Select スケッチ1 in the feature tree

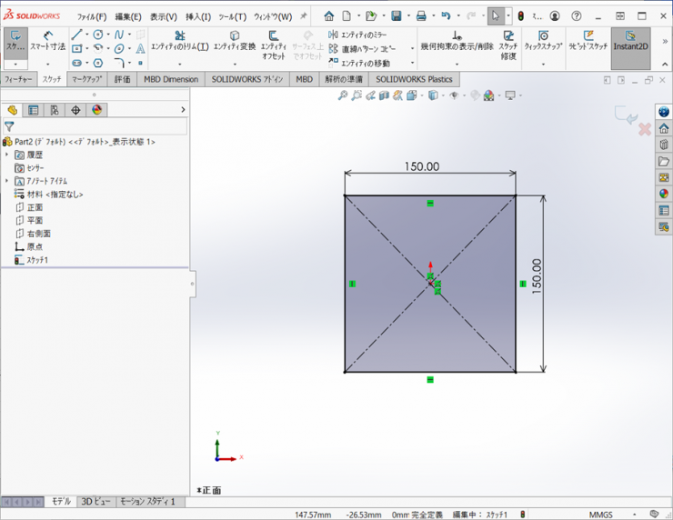tap(36, 260)
